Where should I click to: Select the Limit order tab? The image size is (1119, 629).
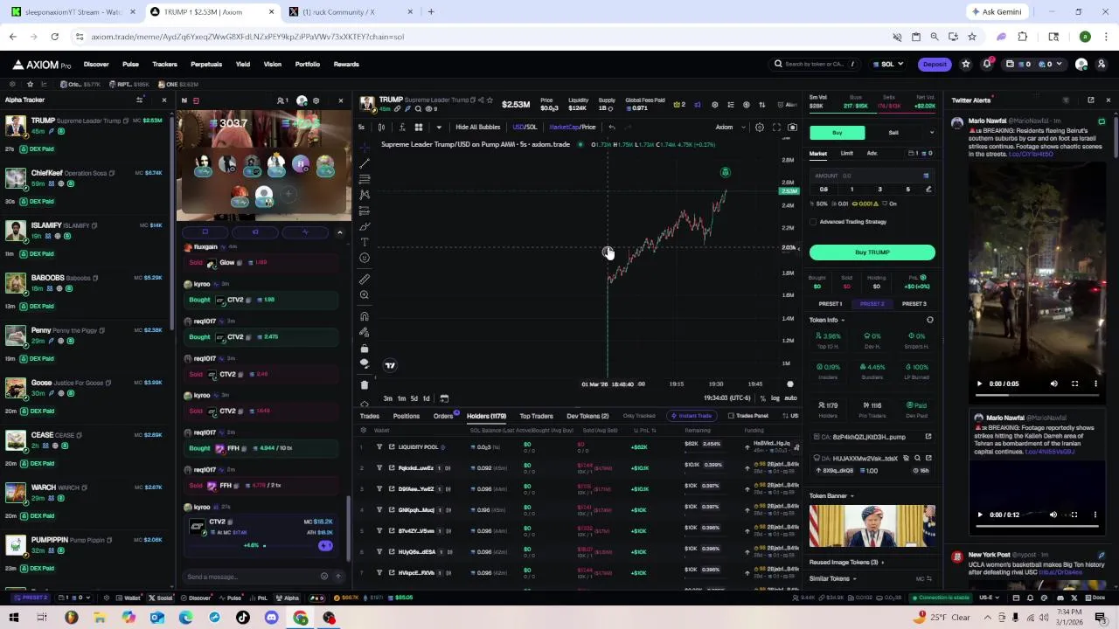(x=846, y=154)
